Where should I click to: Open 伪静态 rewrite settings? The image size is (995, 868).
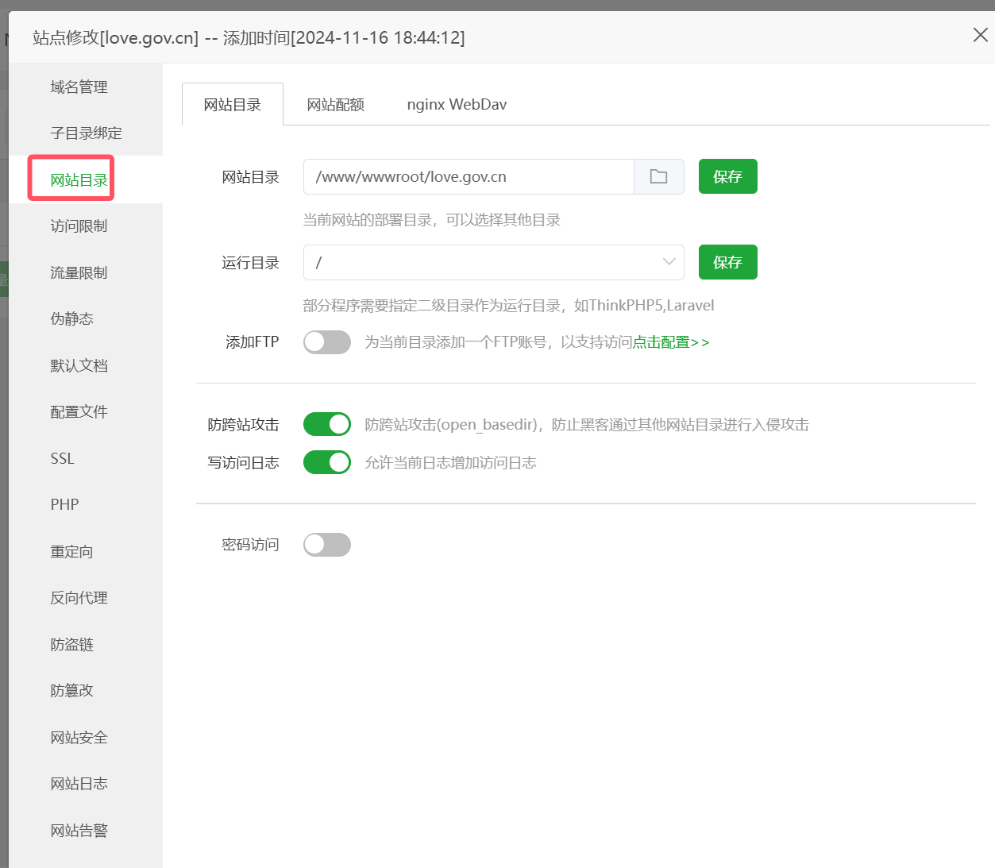click(71, 319)
